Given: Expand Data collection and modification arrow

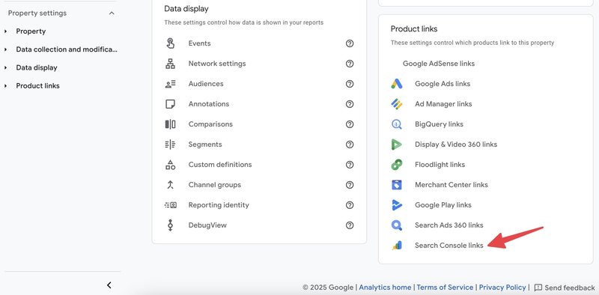Looking at the screenshot, I should [5, 49].
